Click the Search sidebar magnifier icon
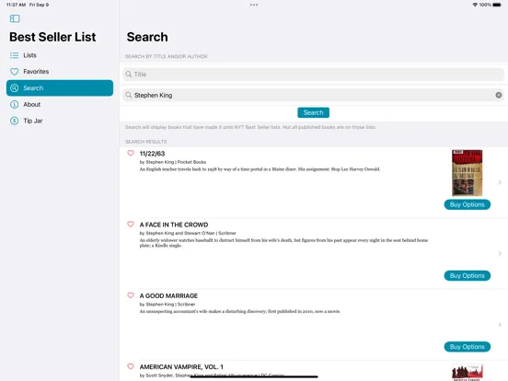508x381 pixels. pos(14,88)
